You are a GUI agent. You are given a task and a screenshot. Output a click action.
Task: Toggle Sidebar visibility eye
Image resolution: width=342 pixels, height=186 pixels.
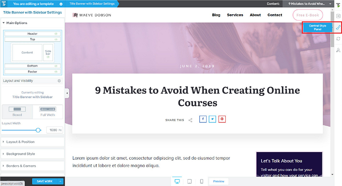48,57
